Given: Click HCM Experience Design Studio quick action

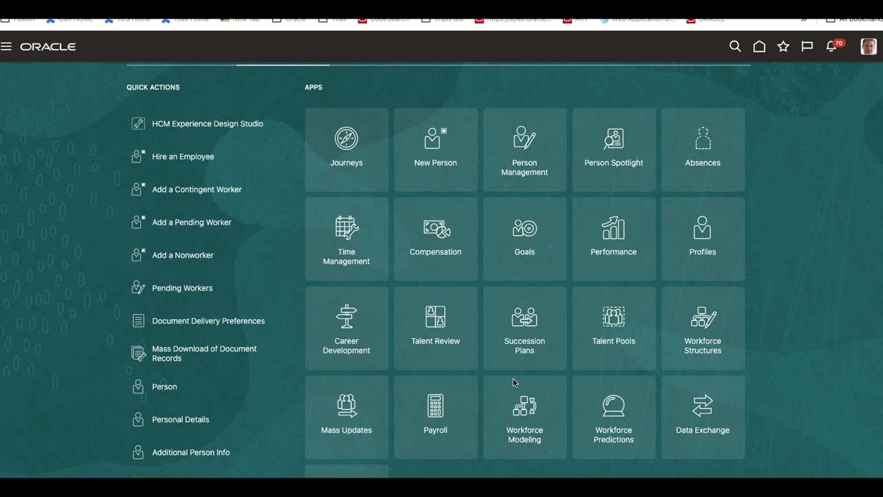Looking at the screenshot, I should click(197, 124).
